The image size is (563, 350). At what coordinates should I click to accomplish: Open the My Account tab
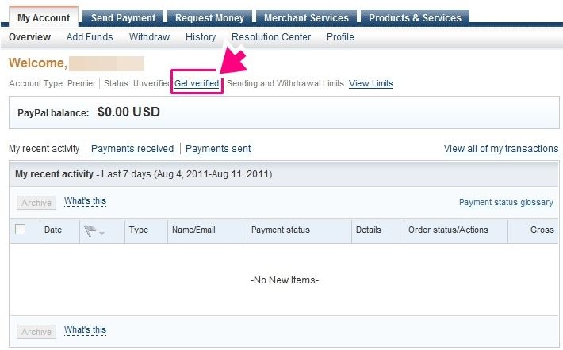[x=44, y=17]
